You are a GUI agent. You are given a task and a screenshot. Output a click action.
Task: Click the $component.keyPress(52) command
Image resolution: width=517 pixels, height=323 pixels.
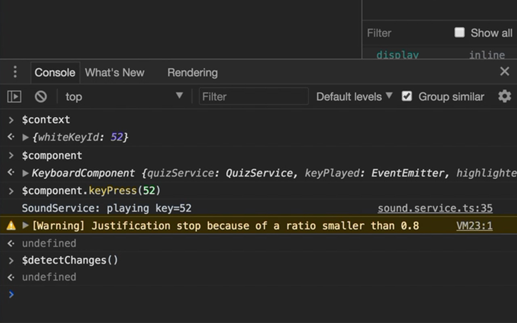click(x=91, y=191)
